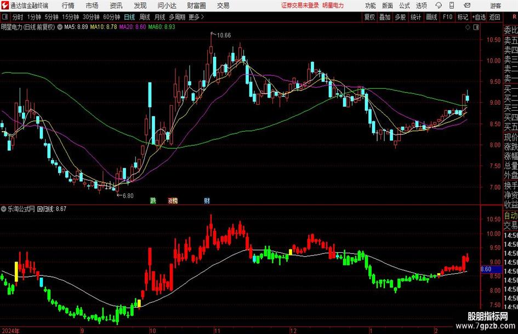The image size is (518, 334).
Task: Click the 2024年 label on time axis
Action: coord(10,330)
